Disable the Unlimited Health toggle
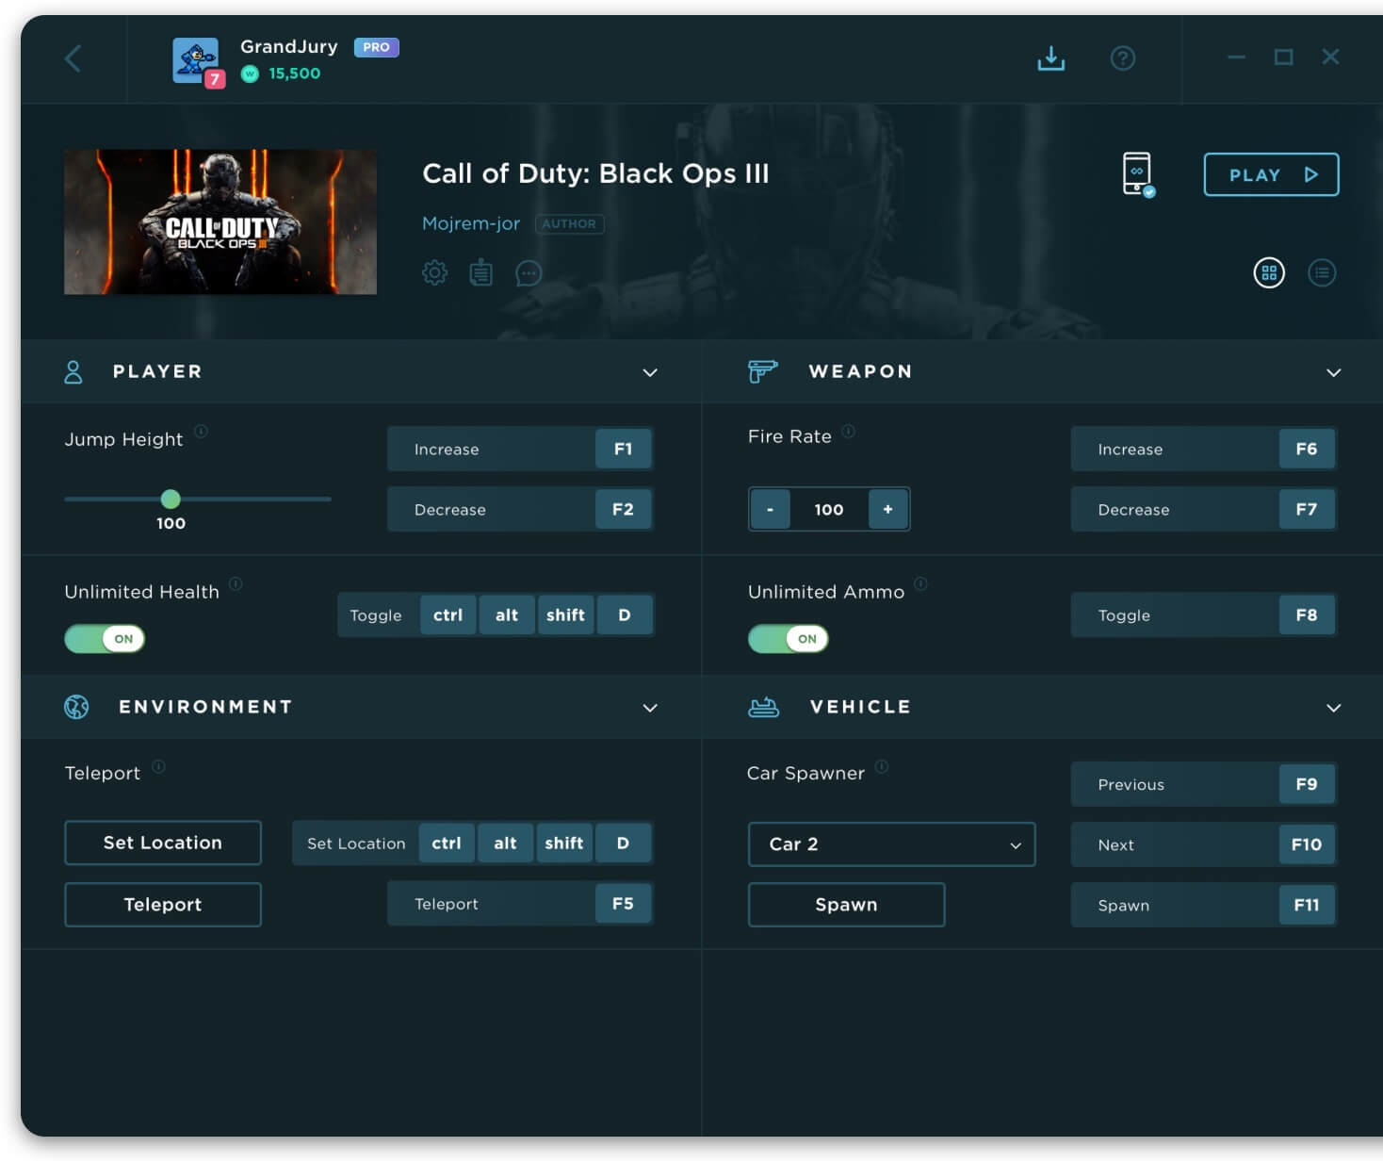The image size is (1383, 1163). point(104,638)
